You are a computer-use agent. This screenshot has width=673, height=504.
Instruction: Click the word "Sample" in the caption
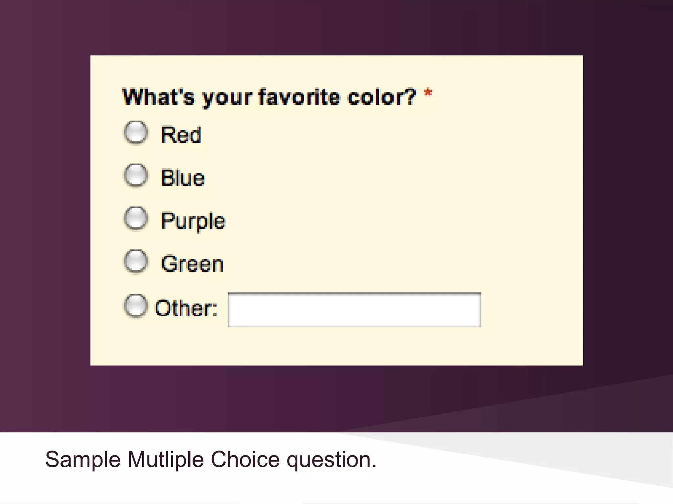pyautogui.click(x=83, y=459)
